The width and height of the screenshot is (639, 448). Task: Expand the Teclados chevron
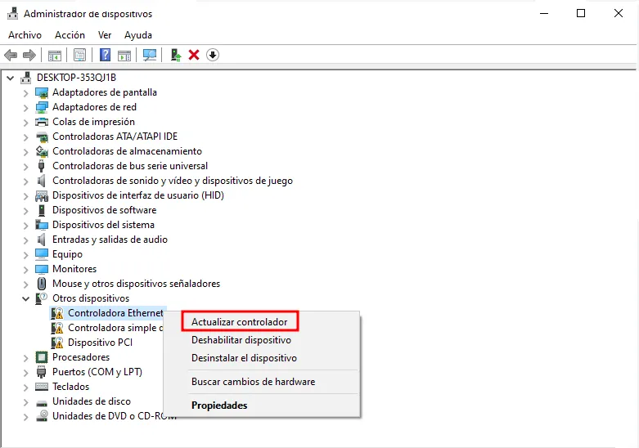point(25,388)
